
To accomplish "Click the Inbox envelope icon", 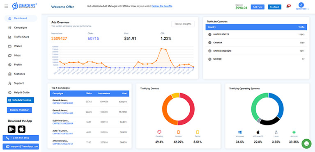I will coord(9,55).
